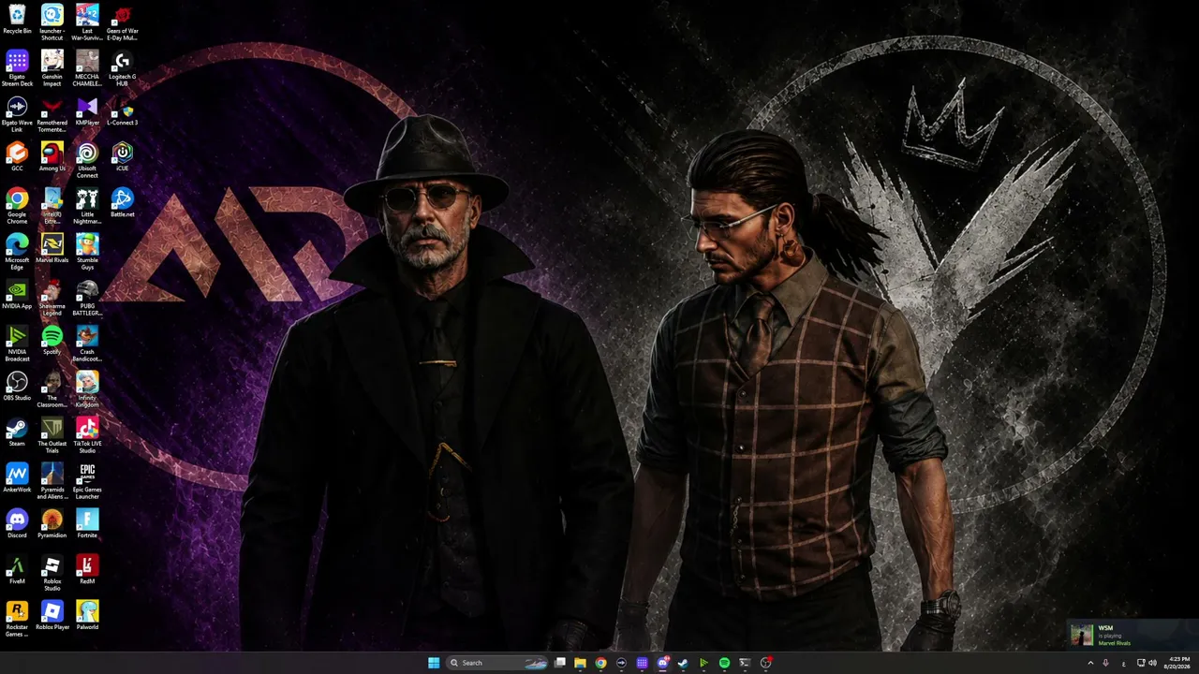The width and height of the screenshot is (1199, 674).
Task: Select the Google Chrome desktop shortcut
Action: [x=17, y=206]
